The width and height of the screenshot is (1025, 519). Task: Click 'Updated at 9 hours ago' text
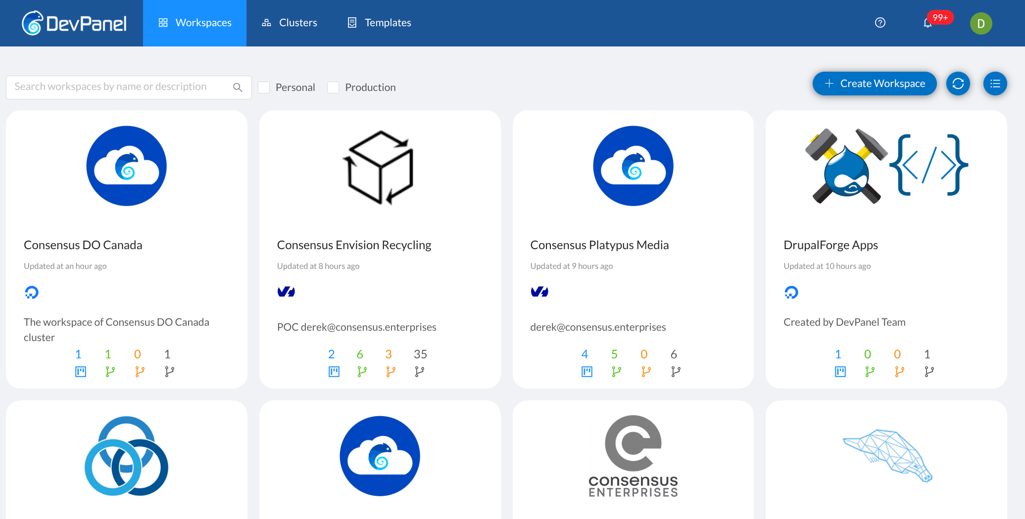[x=572, y=266]
